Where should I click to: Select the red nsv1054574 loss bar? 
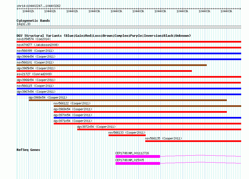click(129, 42)
